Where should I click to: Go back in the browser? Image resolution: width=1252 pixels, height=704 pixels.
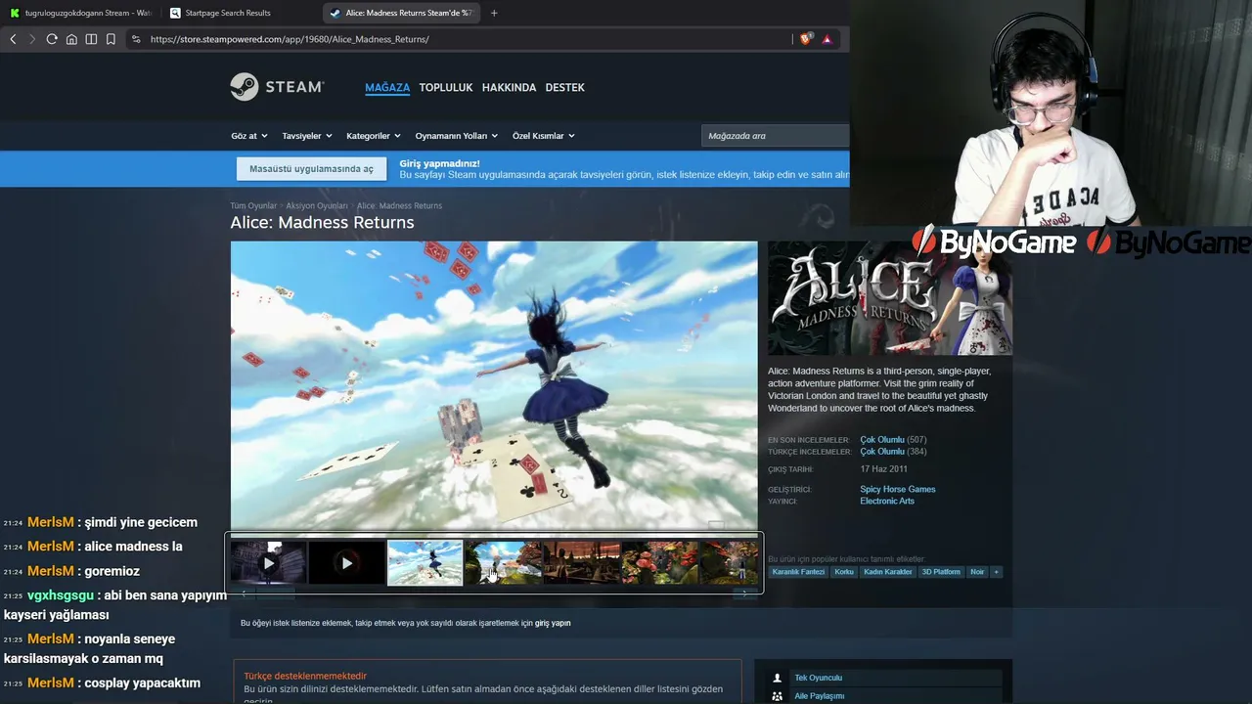click(x=13, y=39)
